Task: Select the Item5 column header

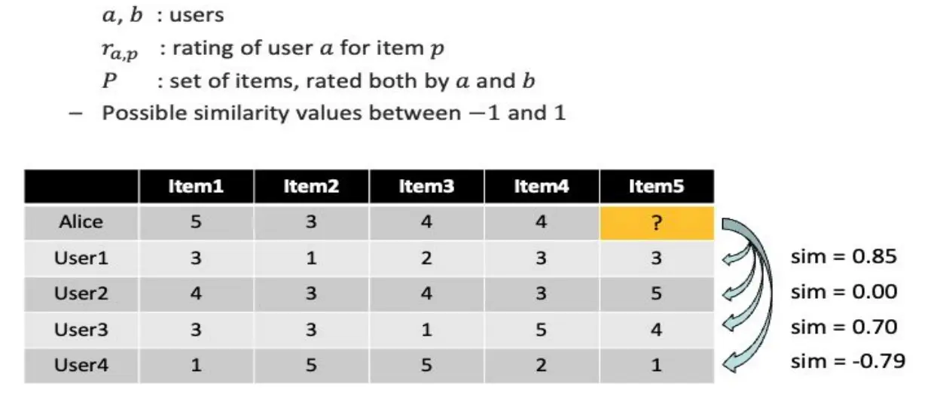Action: click(657, 187)
